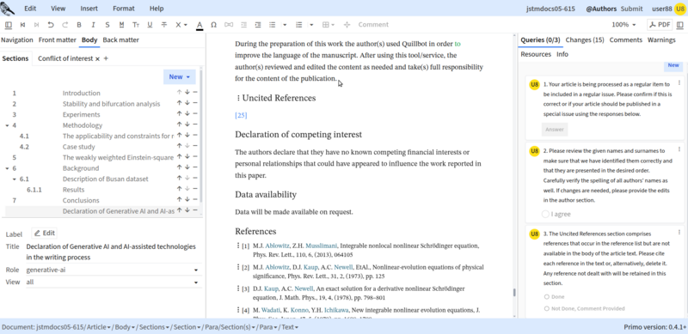688x334 pixels.
Task: Open the text color A tool
Action: 200,25
